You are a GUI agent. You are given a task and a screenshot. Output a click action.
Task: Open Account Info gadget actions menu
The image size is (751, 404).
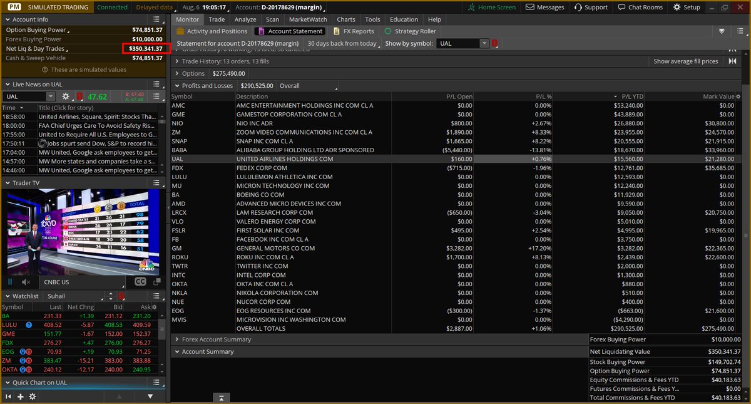pyautogui.click(x=158, y=19)
